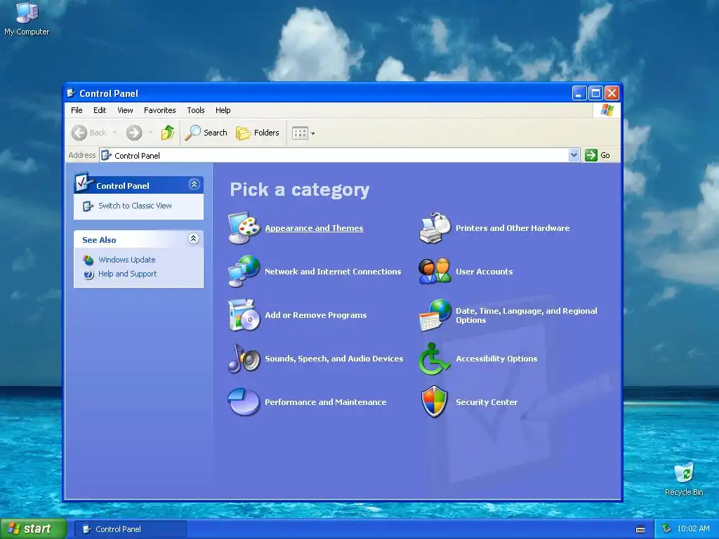Click the tray icon beside the clock
The width and height of the screenshot is (719, 539).
point(667,529)
